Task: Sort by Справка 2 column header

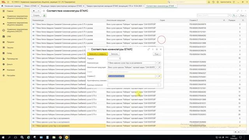Action: 205,20
